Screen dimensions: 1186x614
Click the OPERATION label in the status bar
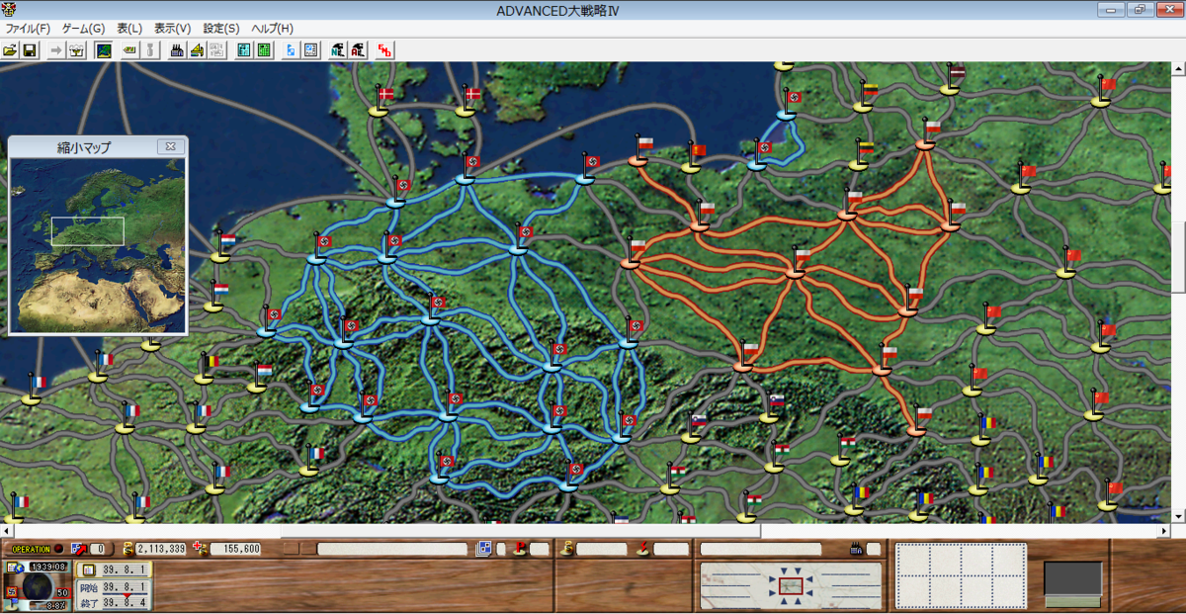[30, 549]
